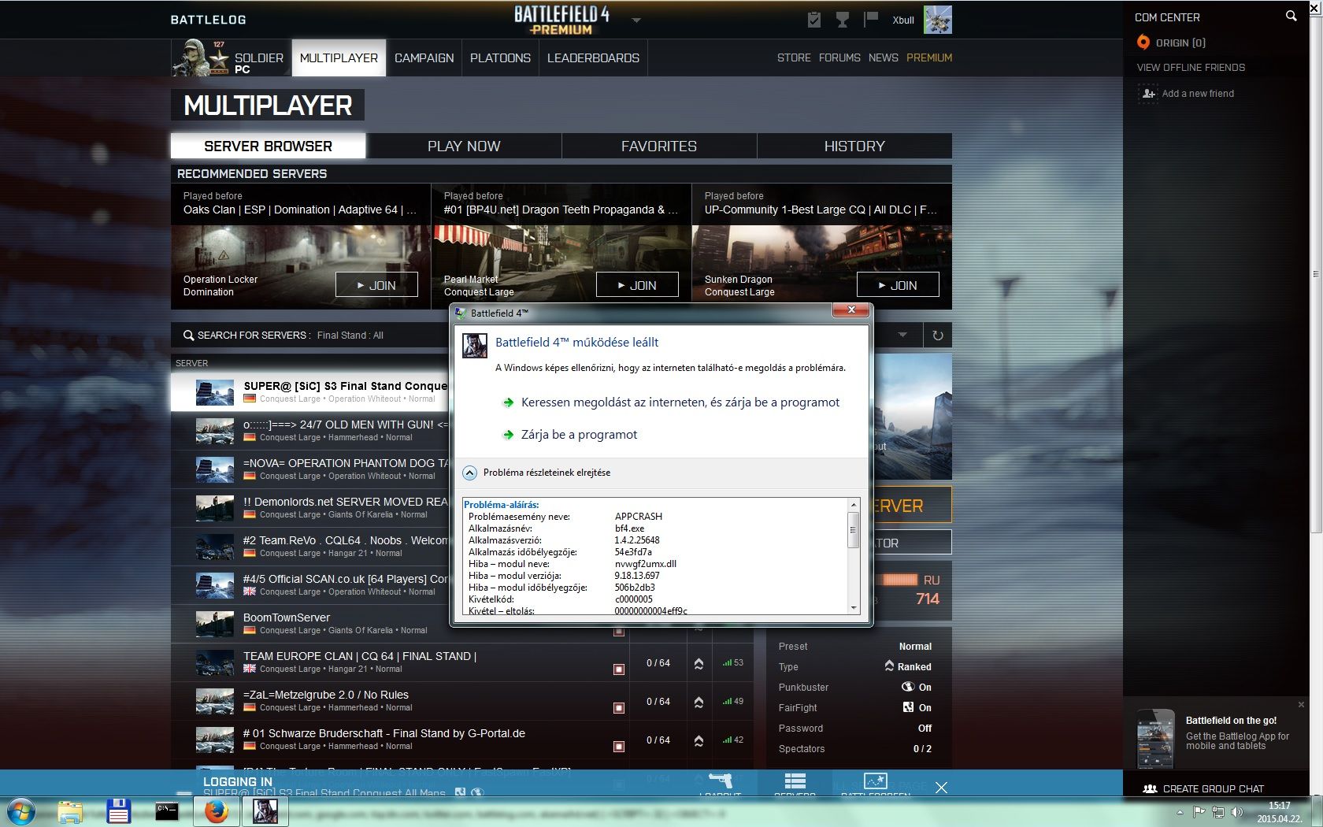The image size is (1323, 827).
Task: Join the Sunken Dragon Conquest Large server
Action: click(x=898, y=285)
